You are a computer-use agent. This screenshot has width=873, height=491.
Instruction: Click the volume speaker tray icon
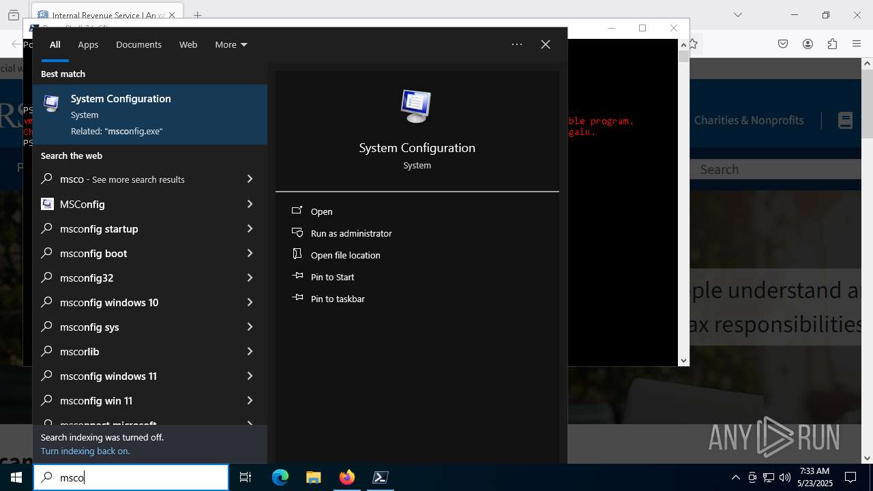[x=784, y=477]
